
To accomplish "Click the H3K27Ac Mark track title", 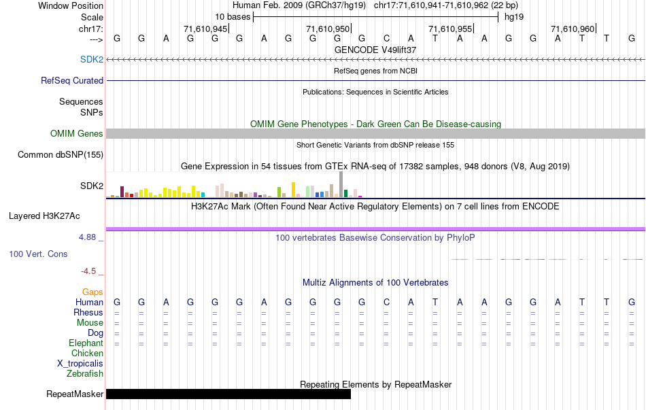I will point(375,207).
